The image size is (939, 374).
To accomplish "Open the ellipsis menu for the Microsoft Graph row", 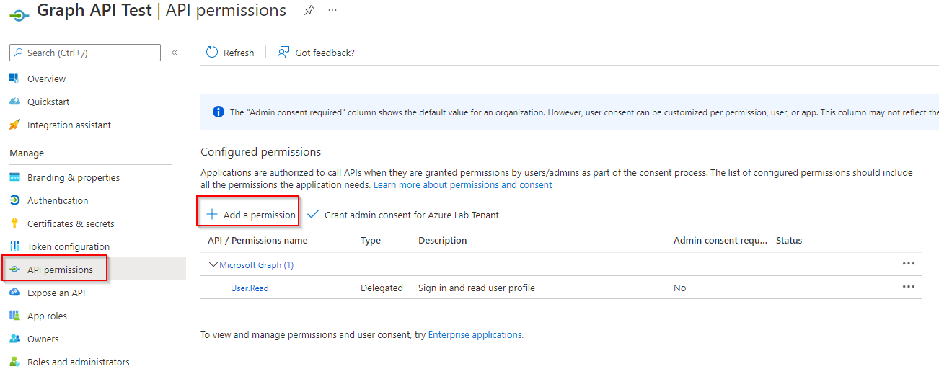I will [x=908, y=264].
